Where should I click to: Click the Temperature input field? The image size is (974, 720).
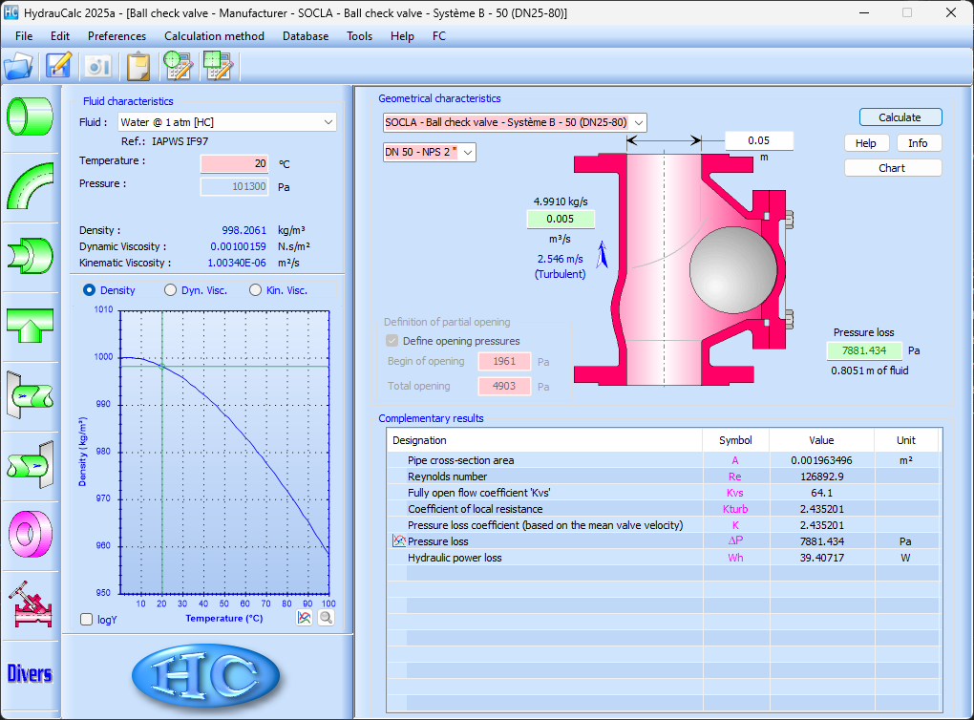click(234, 163)
